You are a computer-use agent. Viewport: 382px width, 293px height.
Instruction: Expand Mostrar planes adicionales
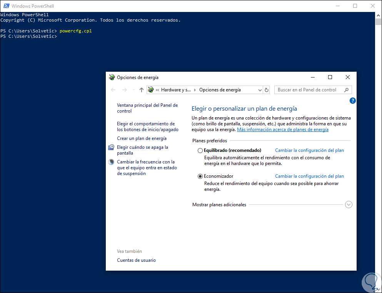[x=349, y=205]
